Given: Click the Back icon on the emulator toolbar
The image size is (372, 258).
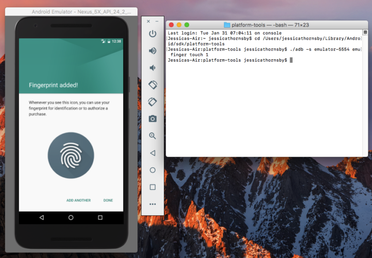Looking at the screenshot, I should [152, 153].
